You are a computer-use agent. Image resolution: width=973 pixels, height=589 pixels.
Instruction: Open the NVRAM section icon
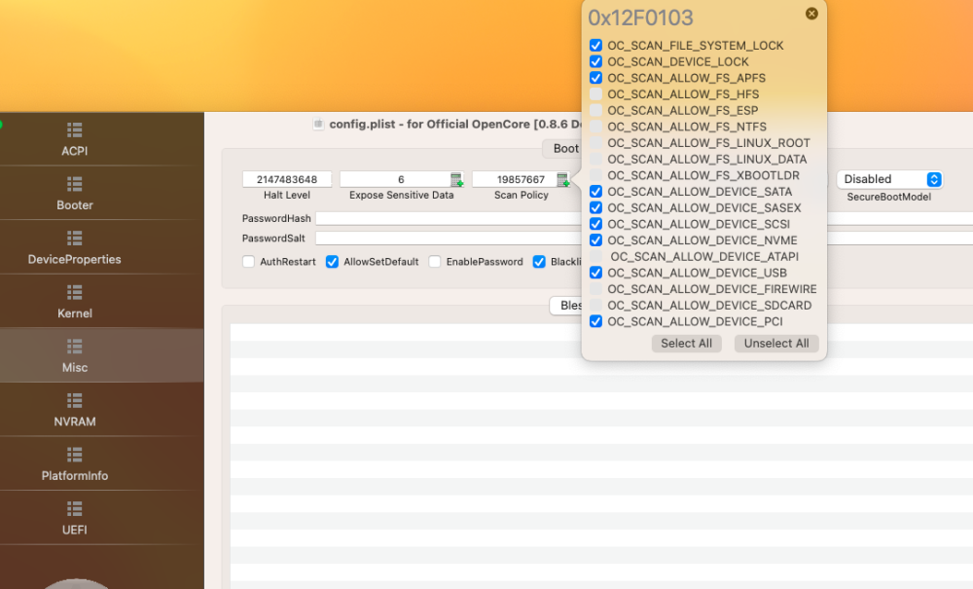point(75,400)
